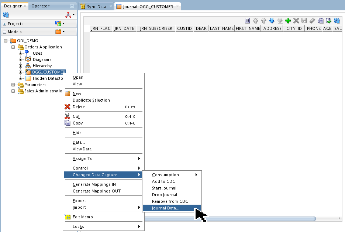The image size is (345, 232).
Task: Expand the Parameters tree node
Action: pos(13,85)
